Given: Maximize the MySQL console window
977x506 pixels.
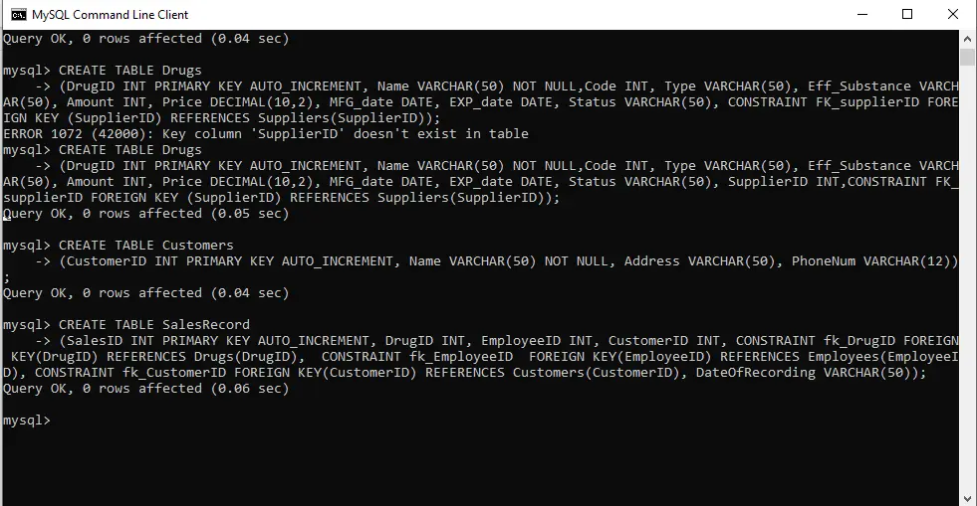Looking at the screenshot, I should (x=907, y=14).
